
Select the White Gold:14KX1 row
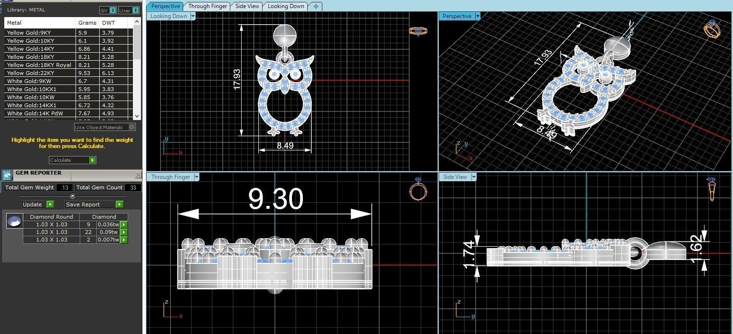[x=69, y=105]
